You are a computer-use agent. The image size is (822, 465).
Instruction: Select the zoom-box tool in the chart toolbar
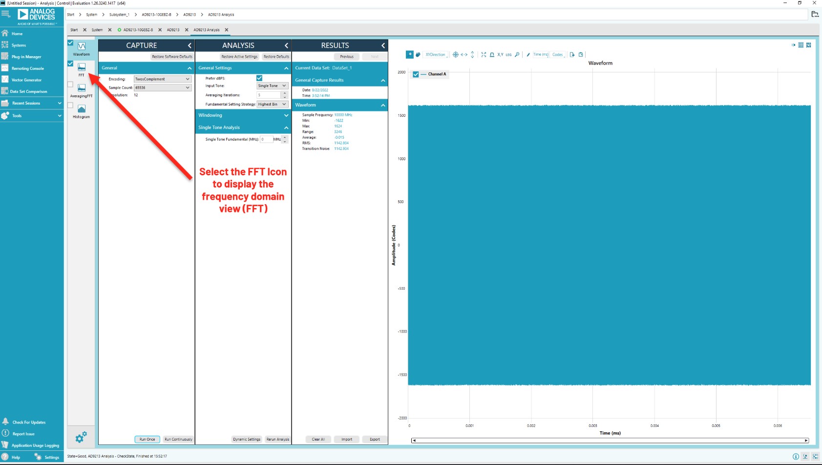409,54
